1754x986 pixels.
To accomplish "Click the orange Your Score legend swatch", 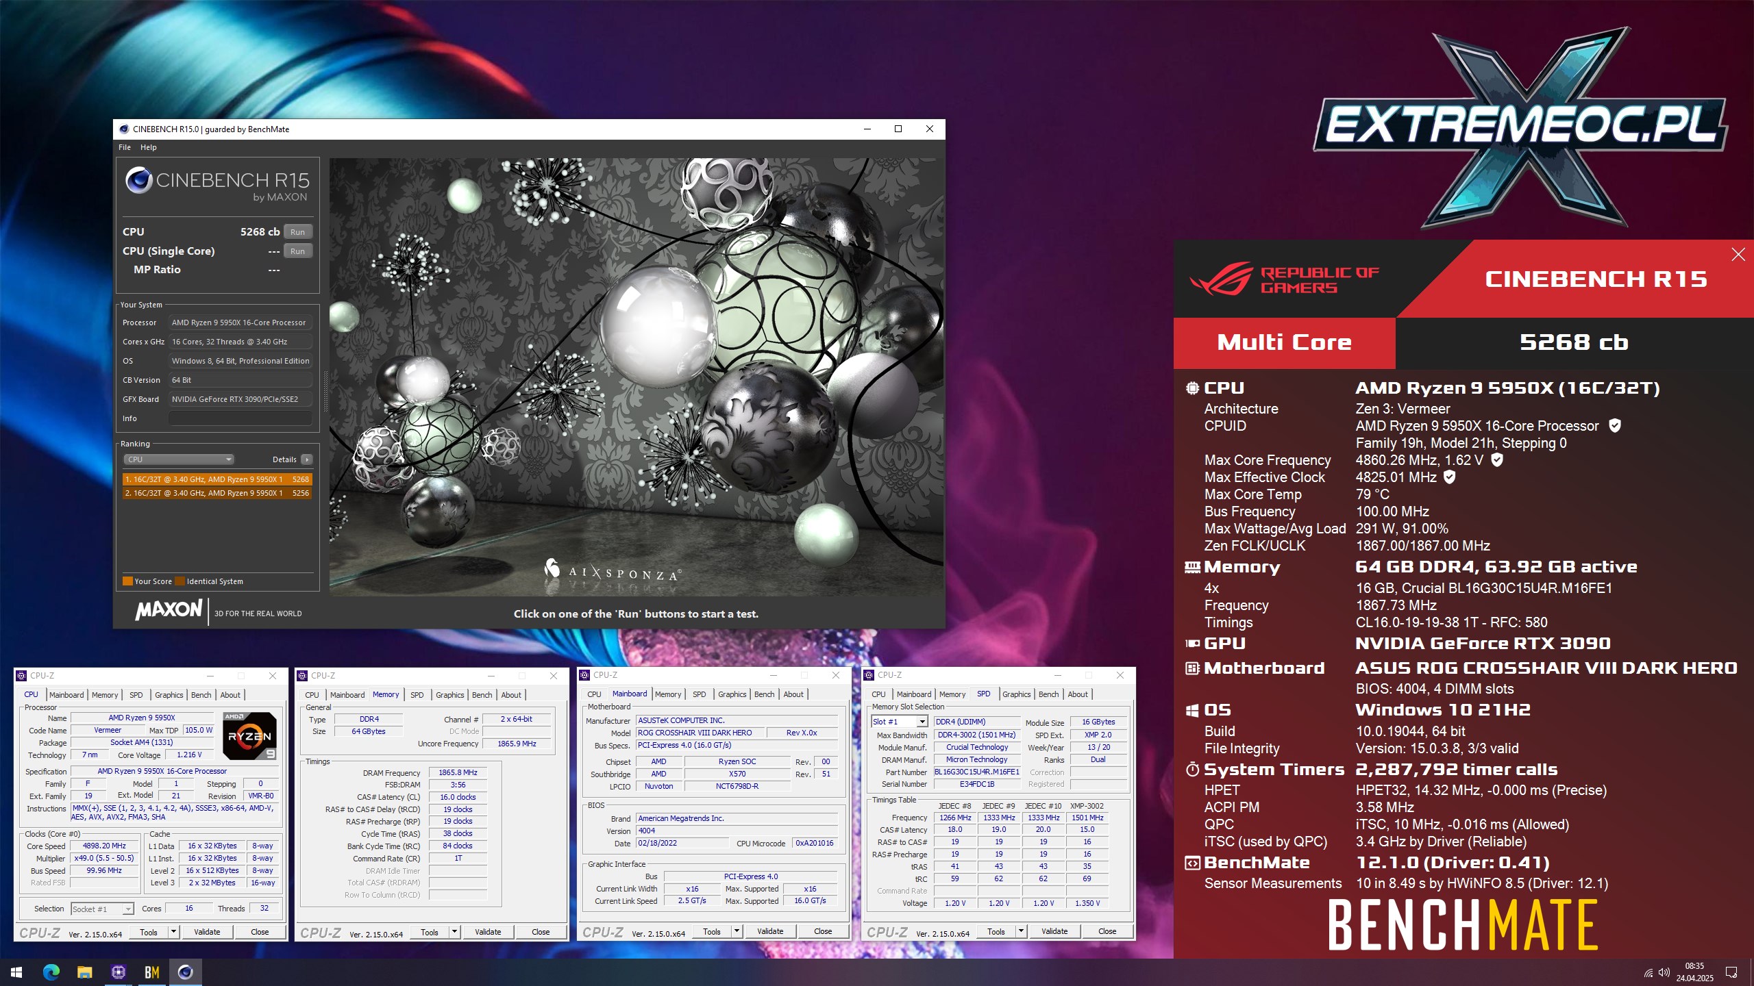I will click(127, 581).
